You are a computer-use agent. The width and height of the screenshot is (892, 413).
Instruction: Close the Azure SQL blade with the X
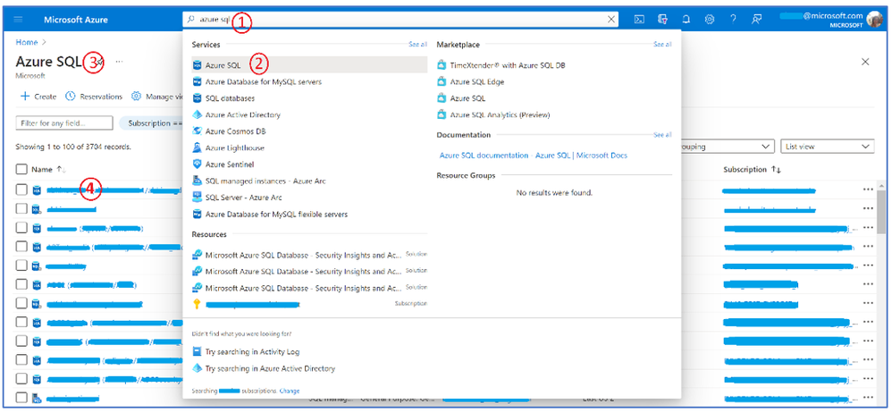865,62
